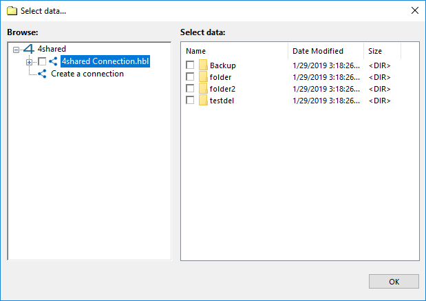Tick the Backup folder checkbox
The image size is (426, 301).
click(x=190, y=65)
